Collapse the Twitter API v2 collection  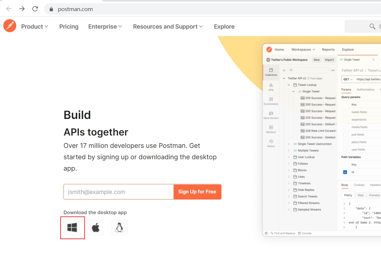284,78
